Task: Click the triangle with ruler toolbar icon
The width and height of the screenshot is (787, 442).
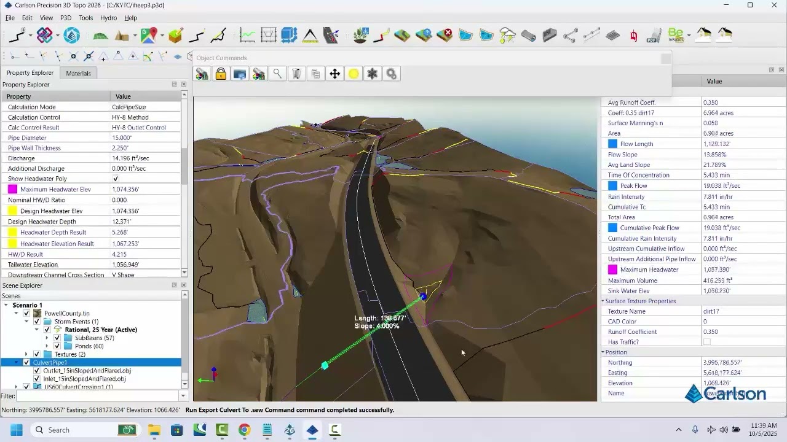Action: coord(310,35)
